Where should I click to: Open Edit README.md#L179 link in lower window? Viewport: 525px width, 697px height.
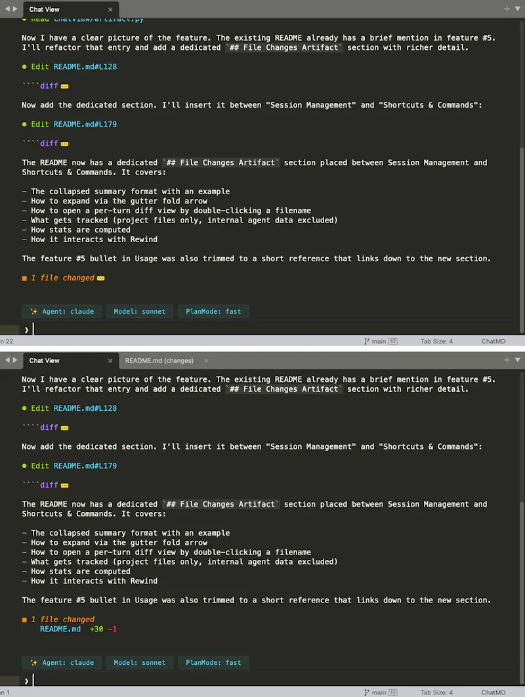pos(85,466)
